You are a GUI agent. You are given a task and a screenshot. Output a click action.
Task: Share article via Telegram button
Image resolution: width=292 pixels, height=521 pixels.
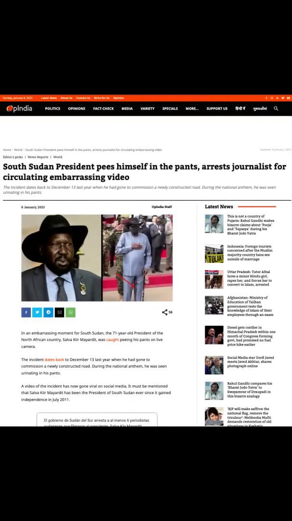pos(49,312)
